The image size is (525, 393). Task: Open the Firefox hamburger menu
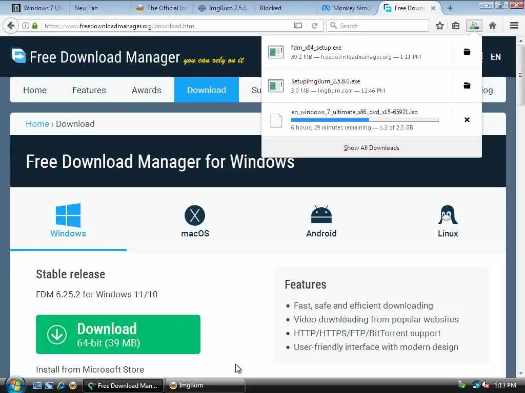(x=514, y=26)
